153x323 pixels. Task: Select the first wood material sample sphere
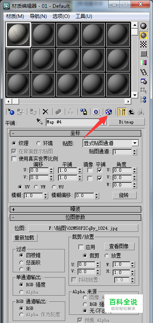click(x=18, y=34)
